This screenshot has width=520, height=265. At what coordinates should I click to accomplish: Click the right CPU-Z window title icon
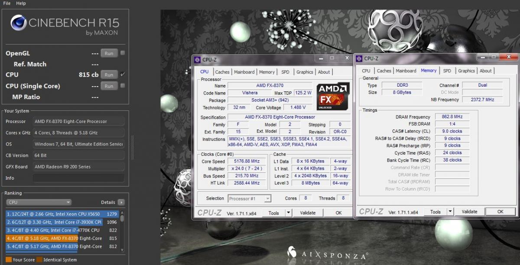point(359,58)
